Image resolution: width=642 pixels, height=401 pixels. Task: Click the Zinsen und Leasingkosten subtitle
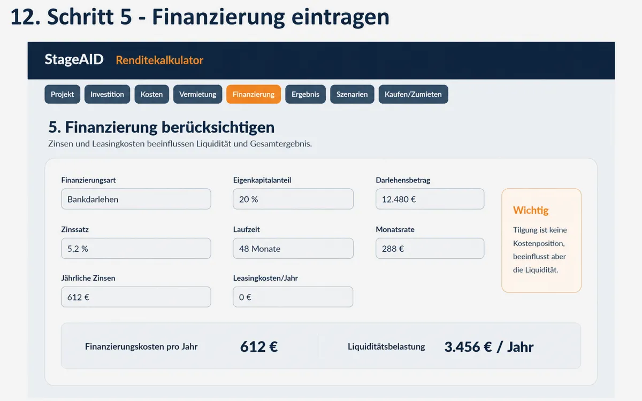pos(180,144)
